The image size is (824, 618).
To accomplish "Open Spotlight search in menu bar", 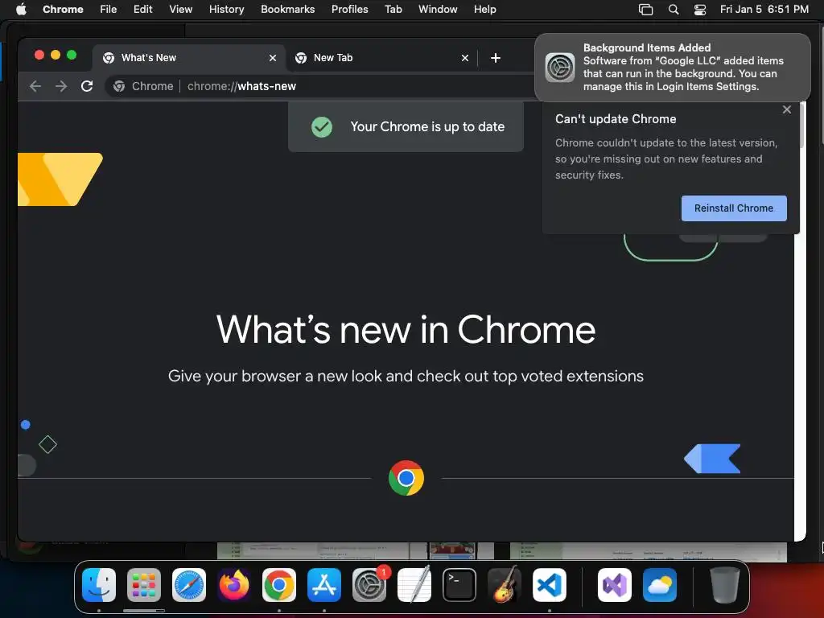I will (x=674, y=10).
